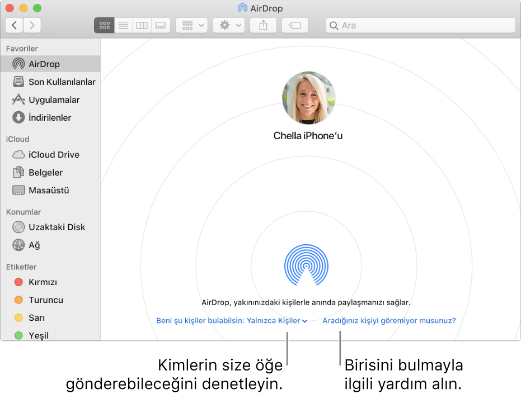521x394 pixels.
Task: Click the red close window button
Action: click(10, 8)
